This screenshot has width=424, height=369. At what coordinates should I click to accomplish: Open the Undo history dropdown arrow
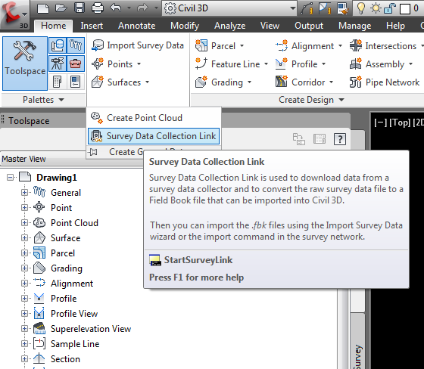click(x=129, y=8)
